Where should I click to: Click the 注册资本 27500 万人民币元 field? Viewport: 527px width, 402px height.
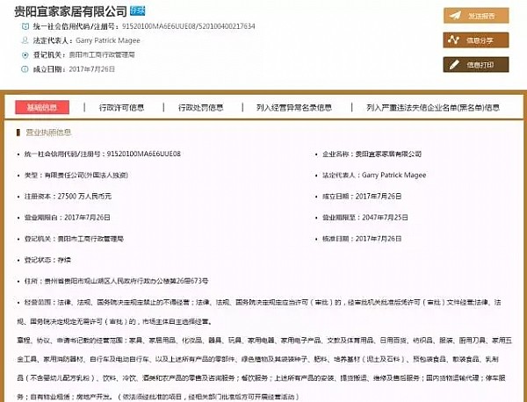click(86, 196)
